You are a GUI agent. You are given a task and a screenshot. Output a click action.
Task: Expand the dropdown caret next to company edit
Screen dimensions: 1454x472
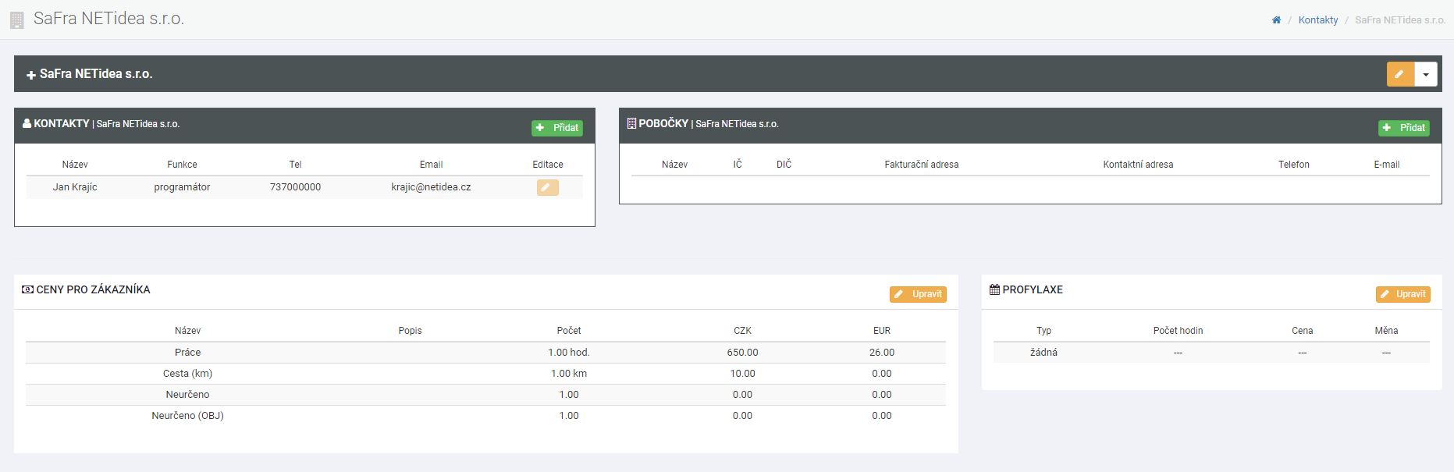[1426, 74]
